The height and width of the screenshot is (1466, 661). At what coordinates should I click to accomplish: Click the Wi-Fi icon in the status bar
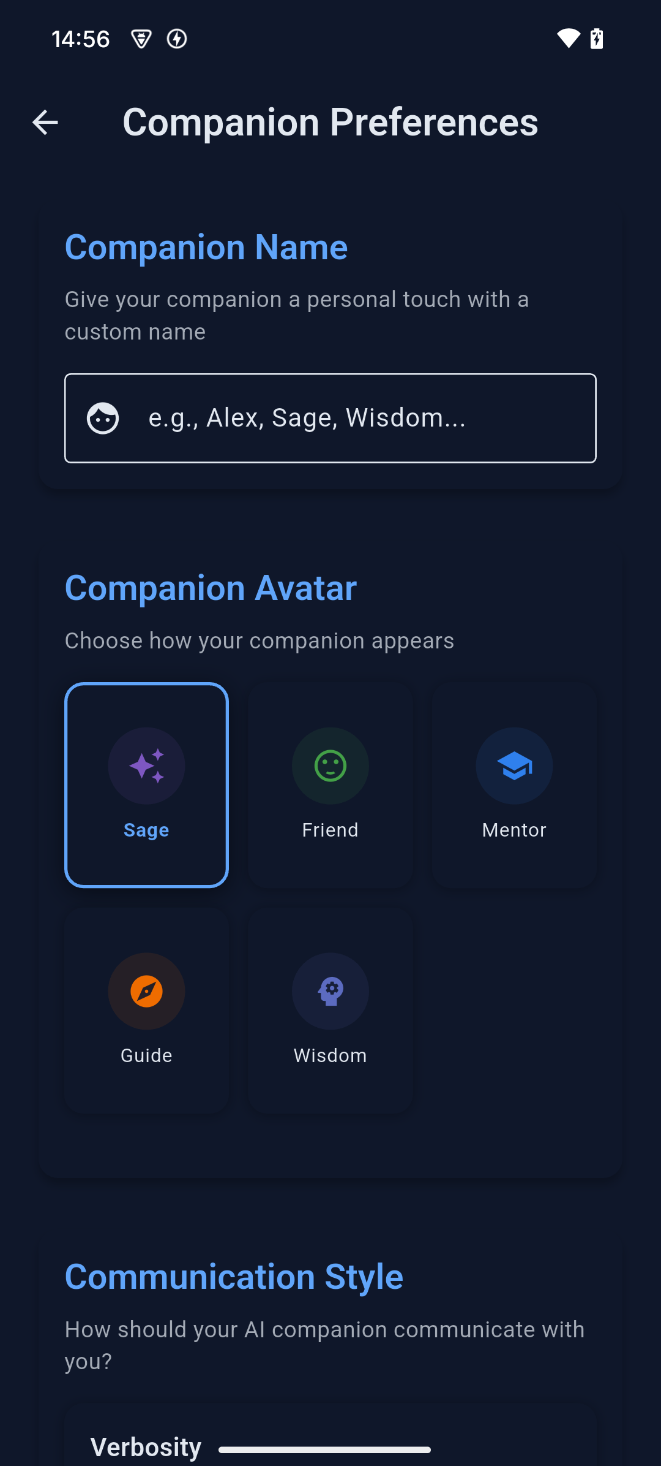pyautogui.click(x=568, y=38)
